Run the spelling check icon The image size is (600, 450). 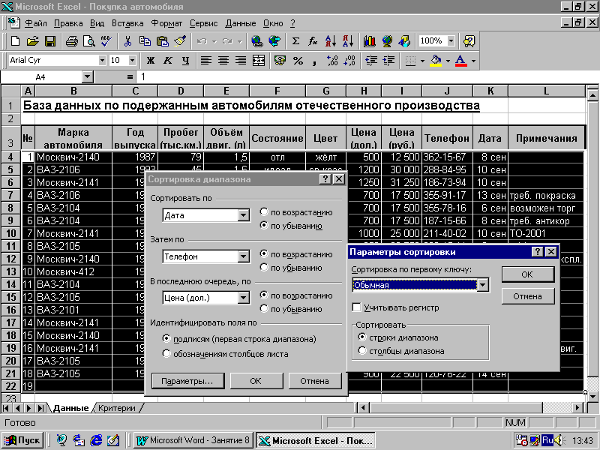(106, 41)
